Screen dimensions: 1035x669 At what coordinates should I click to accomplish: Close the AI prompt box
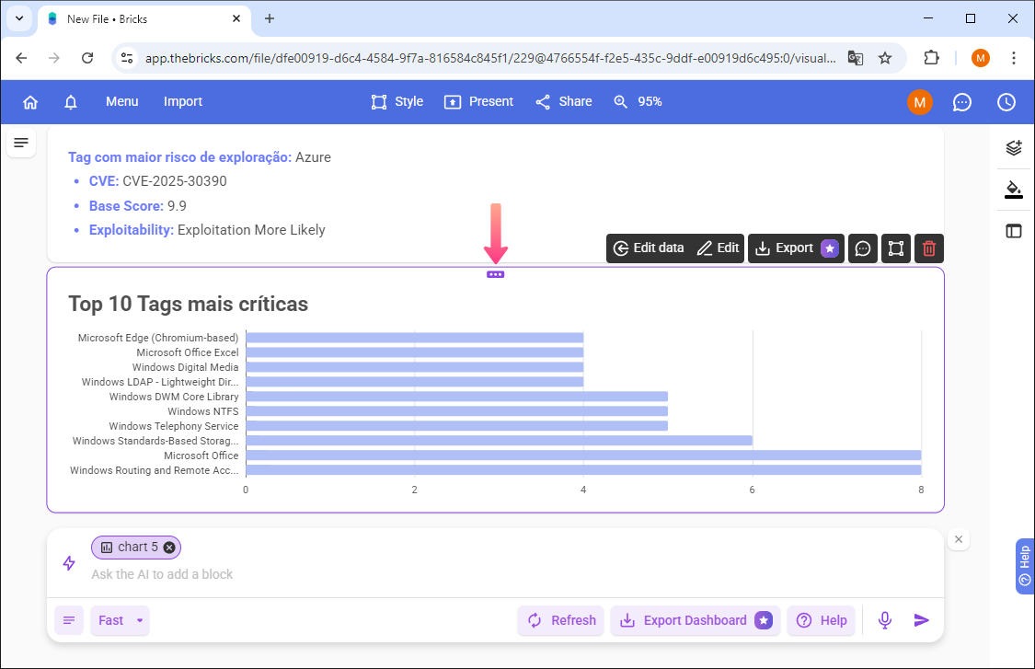point(959,539)
